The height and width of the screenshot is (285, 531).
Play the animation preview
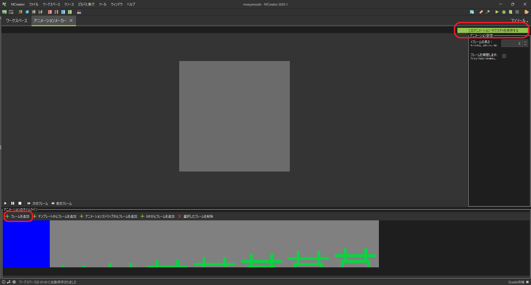[5, 203]
